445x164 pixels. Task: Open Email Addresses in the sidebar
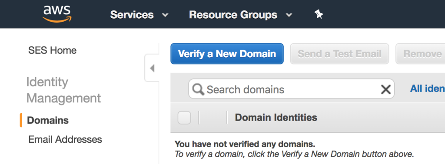pos(65,139)
